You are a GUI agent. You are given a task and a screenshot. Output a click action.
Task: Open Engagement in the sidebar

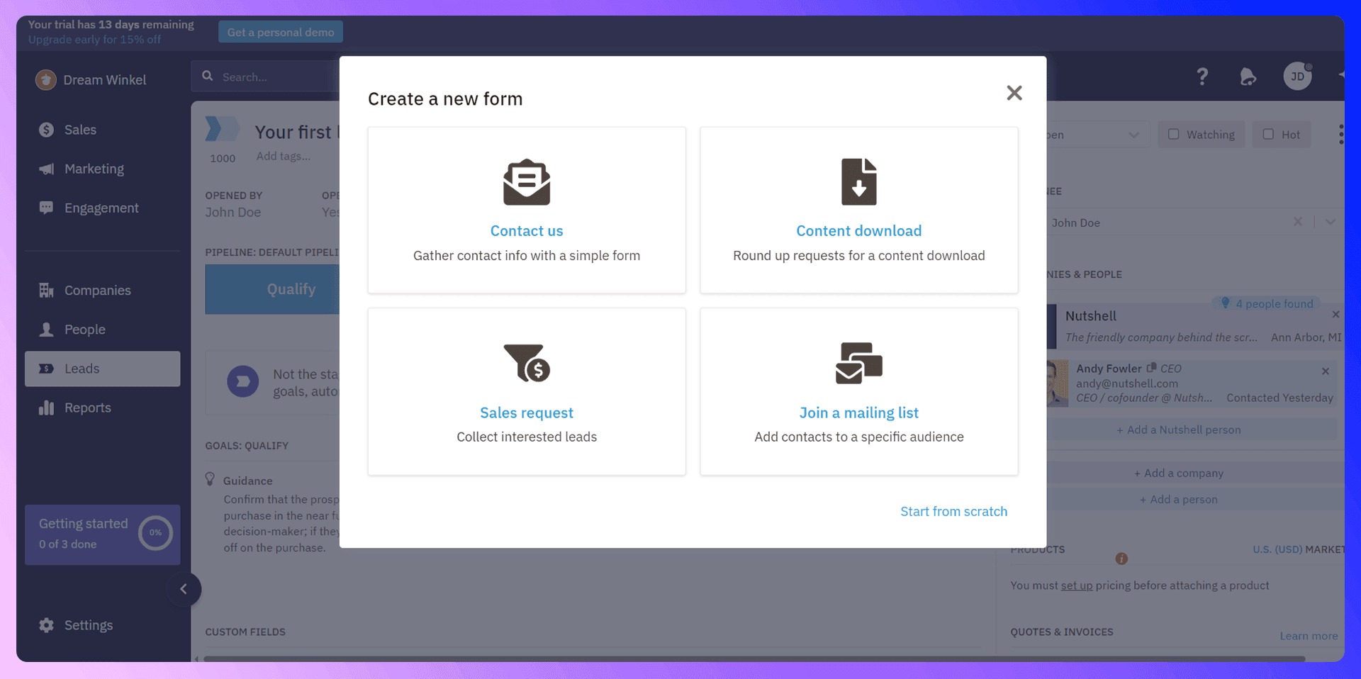[102, 208]
